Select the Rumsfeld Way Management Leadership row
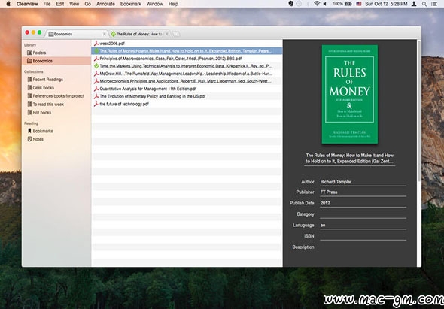Viewport: 444px width, 309px height. [x=187, y=74]
